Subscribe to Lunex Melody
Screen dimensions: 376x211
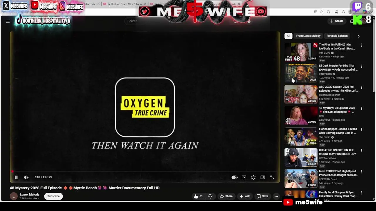tap(53, 196)
